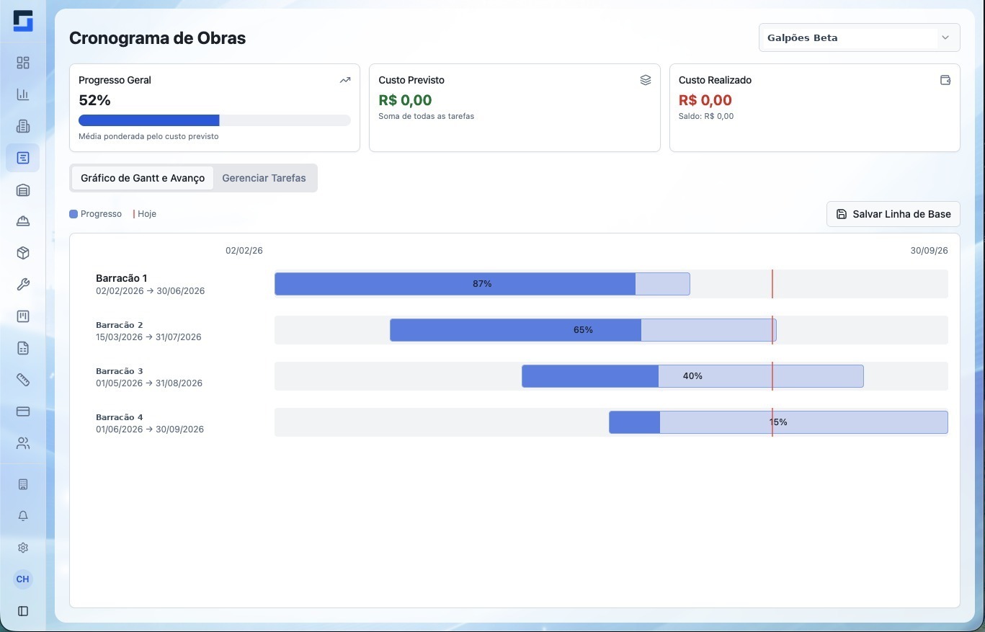Click the Barracão 1 Gantt bar at 87%
Viewport: 985px width, 632px height.
click(482, 284)
